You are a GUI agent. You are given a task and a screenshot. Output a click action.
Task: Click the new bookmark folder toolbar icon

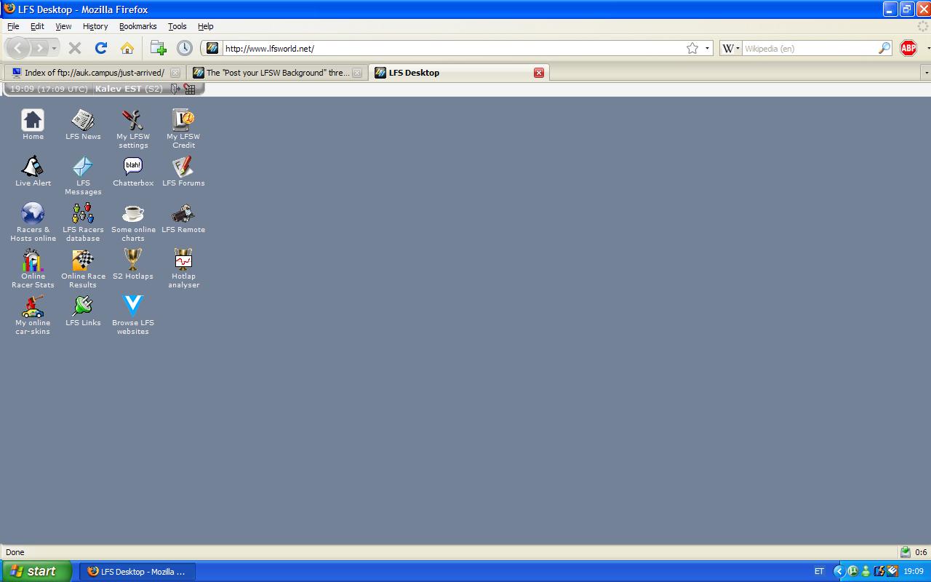pos(158,48)
